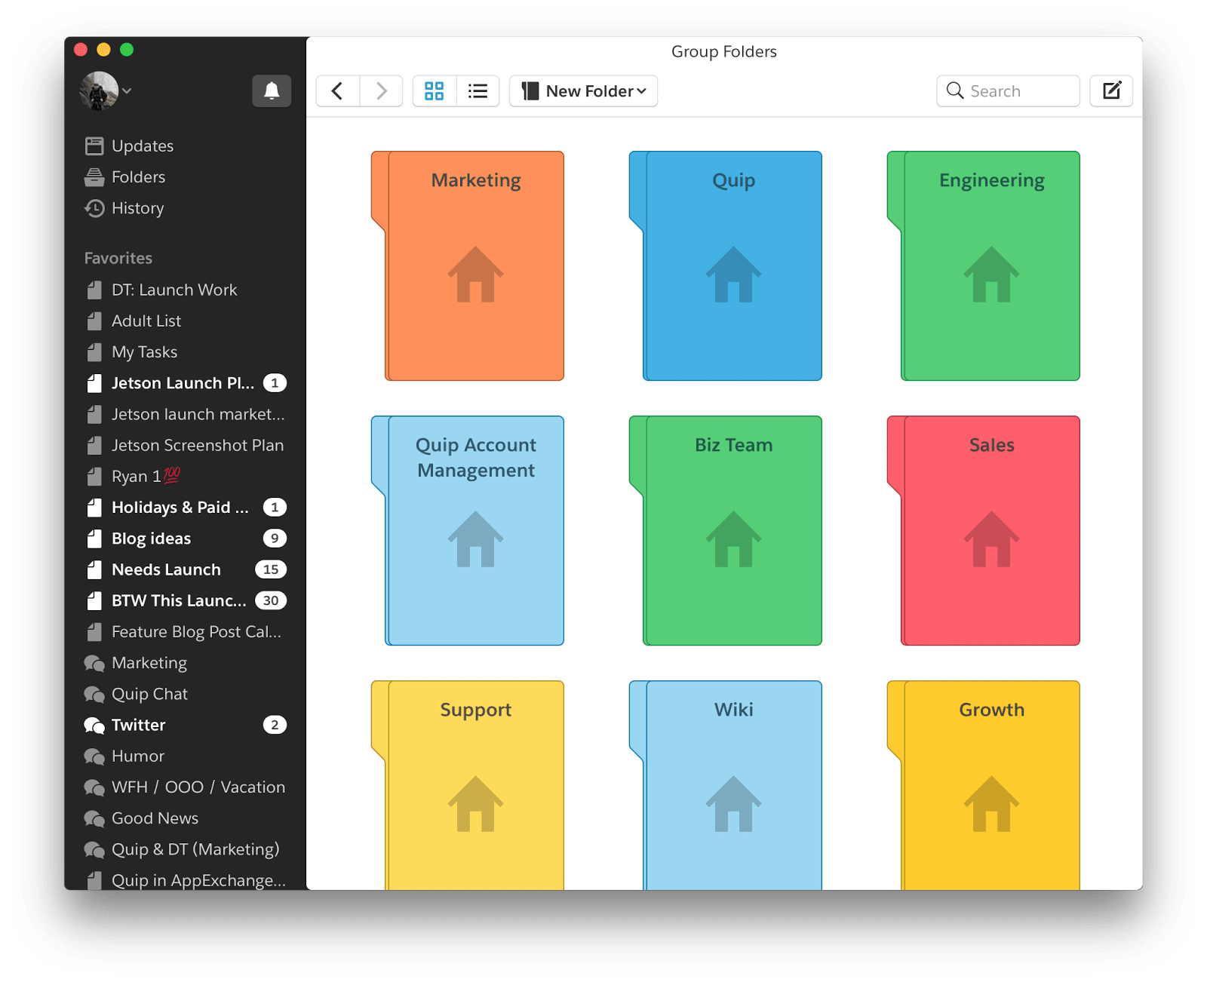Open the Biz Team folder
This screenshot has width=1207, height=982.
pos(726,531)
